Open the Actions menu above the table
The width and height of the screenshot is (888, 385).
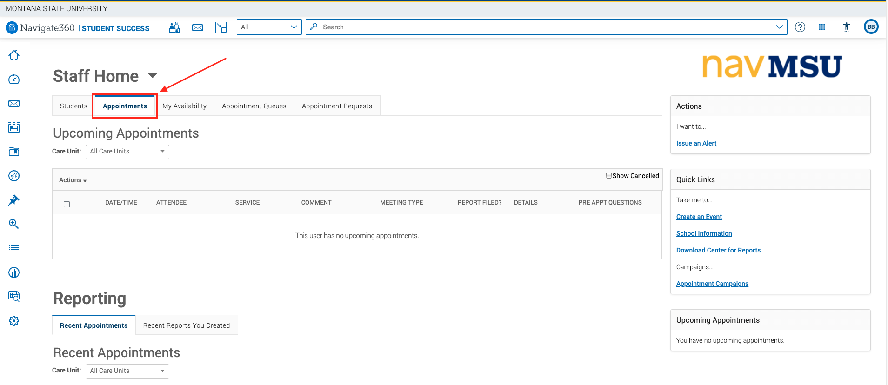click(73, 180)
